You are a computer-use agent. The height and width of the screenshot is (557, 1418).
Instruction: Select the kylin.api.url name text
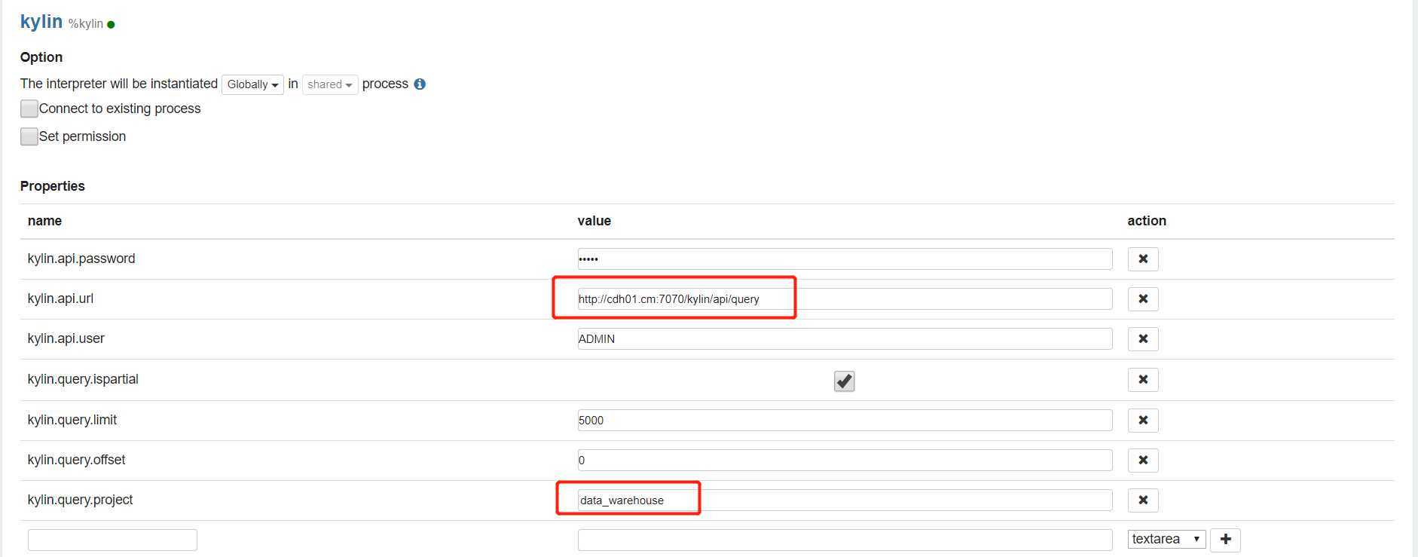[x=60, y=298]
